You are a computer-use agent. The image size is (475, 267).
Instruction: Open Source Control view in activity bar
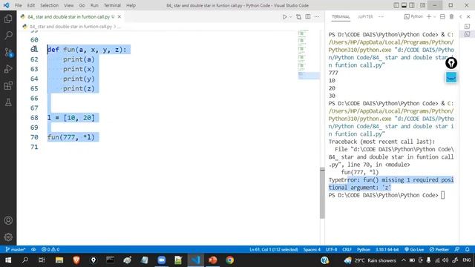(8, 53)
